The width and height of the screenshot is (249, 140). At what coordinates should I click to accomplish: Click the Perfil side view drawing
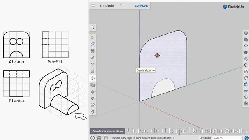click(x=55, y=45)
